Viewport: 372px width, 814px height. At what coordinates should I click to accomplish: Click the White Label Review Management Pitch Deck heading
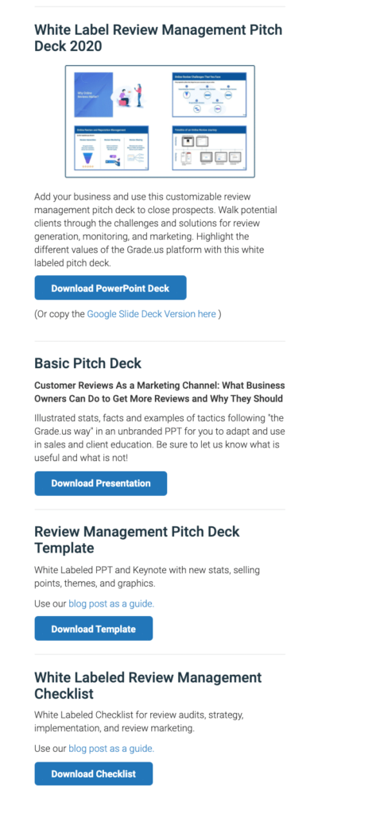[158, 38]
